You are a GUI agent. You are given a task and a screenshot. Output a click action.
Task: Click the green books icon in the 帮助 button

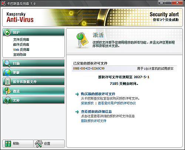8,144
